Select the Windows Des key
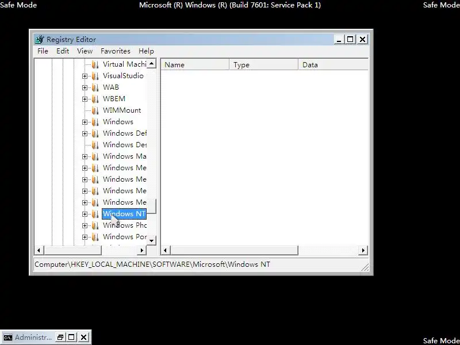 [124, 145]
